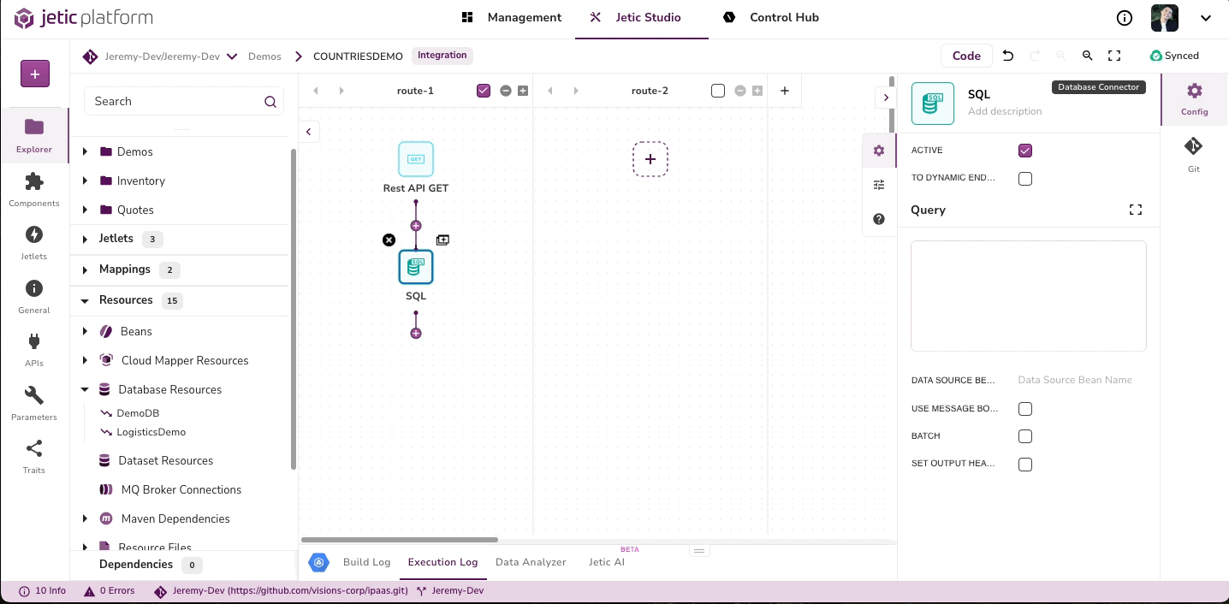Expand the Mappings section
Viewport: 1229px width, 604px height.
click(85, 270)
